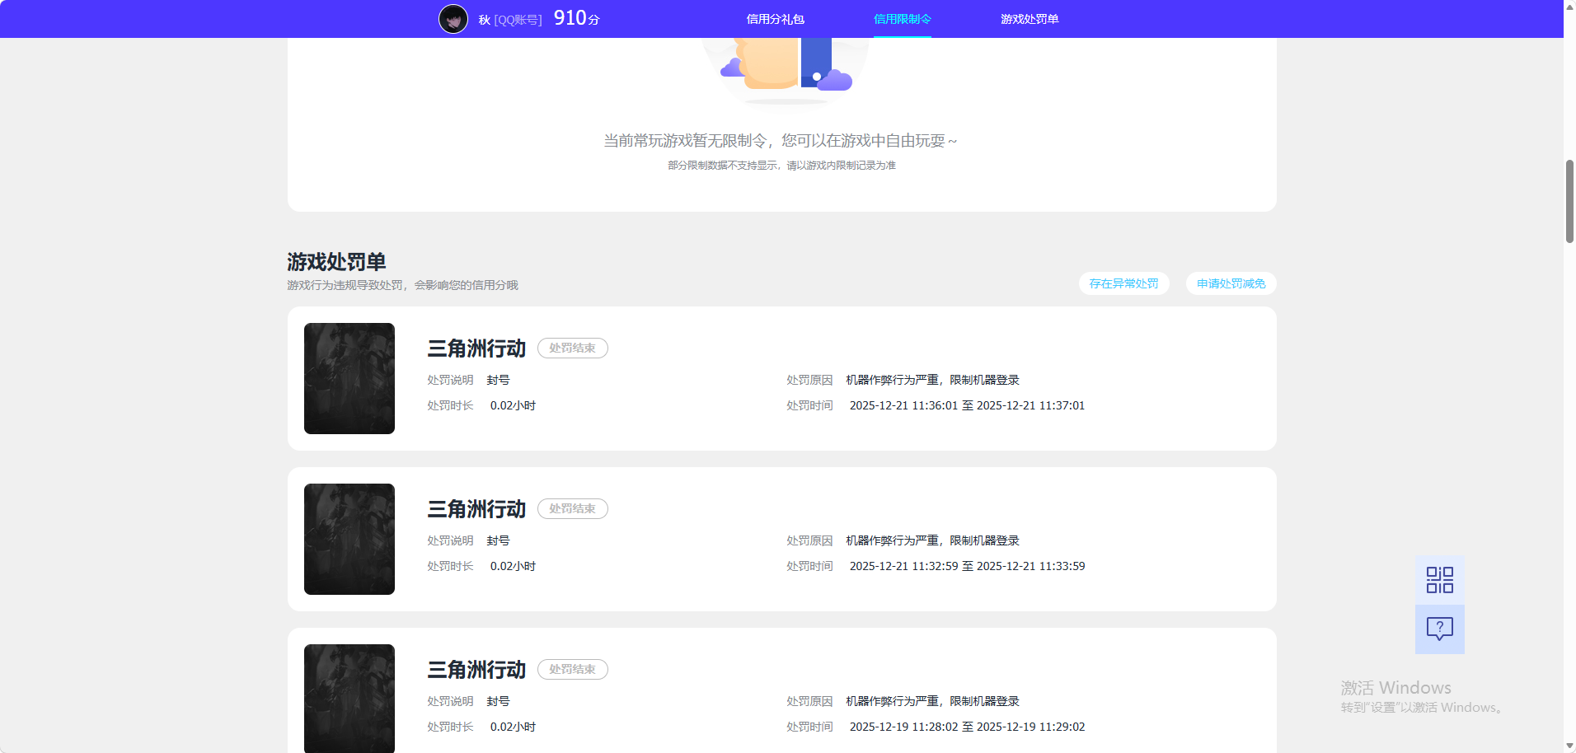Open the 信用分礼包 tab
Screen dimensions: 1576x753
tap(775, 19)
